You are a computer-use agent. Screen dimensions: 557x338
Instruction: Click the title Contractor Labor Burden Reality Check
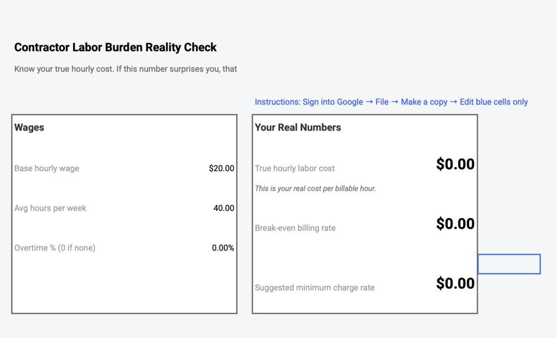[115, 48]
